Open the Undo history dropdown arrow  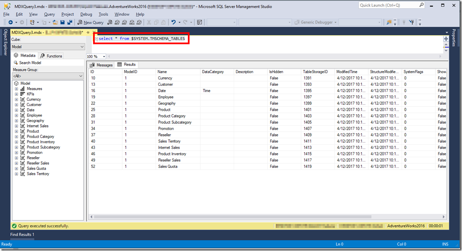[179, 22]
